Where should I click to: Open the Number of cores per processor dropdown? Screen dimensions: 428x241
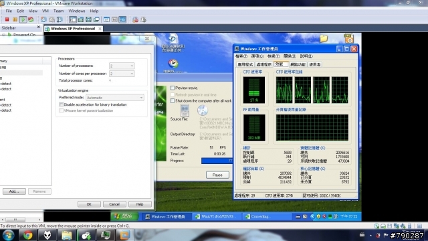click(122, 74)
